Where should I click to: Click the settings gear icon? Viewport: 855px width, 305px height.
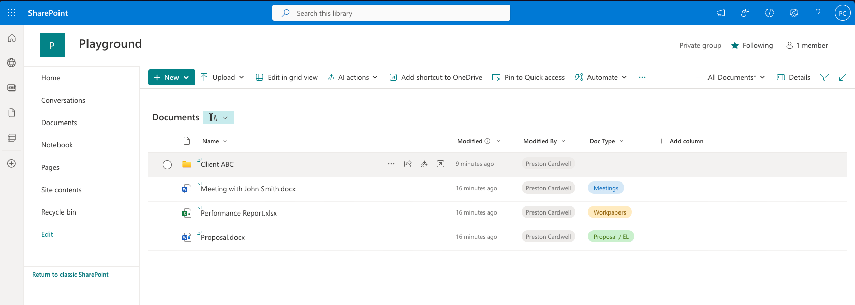(793, 13)
